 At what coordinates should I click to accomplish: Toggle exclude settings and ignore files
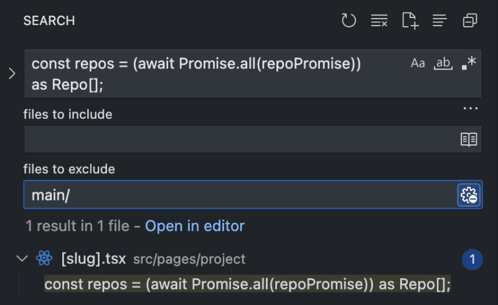tap(469, 195)
